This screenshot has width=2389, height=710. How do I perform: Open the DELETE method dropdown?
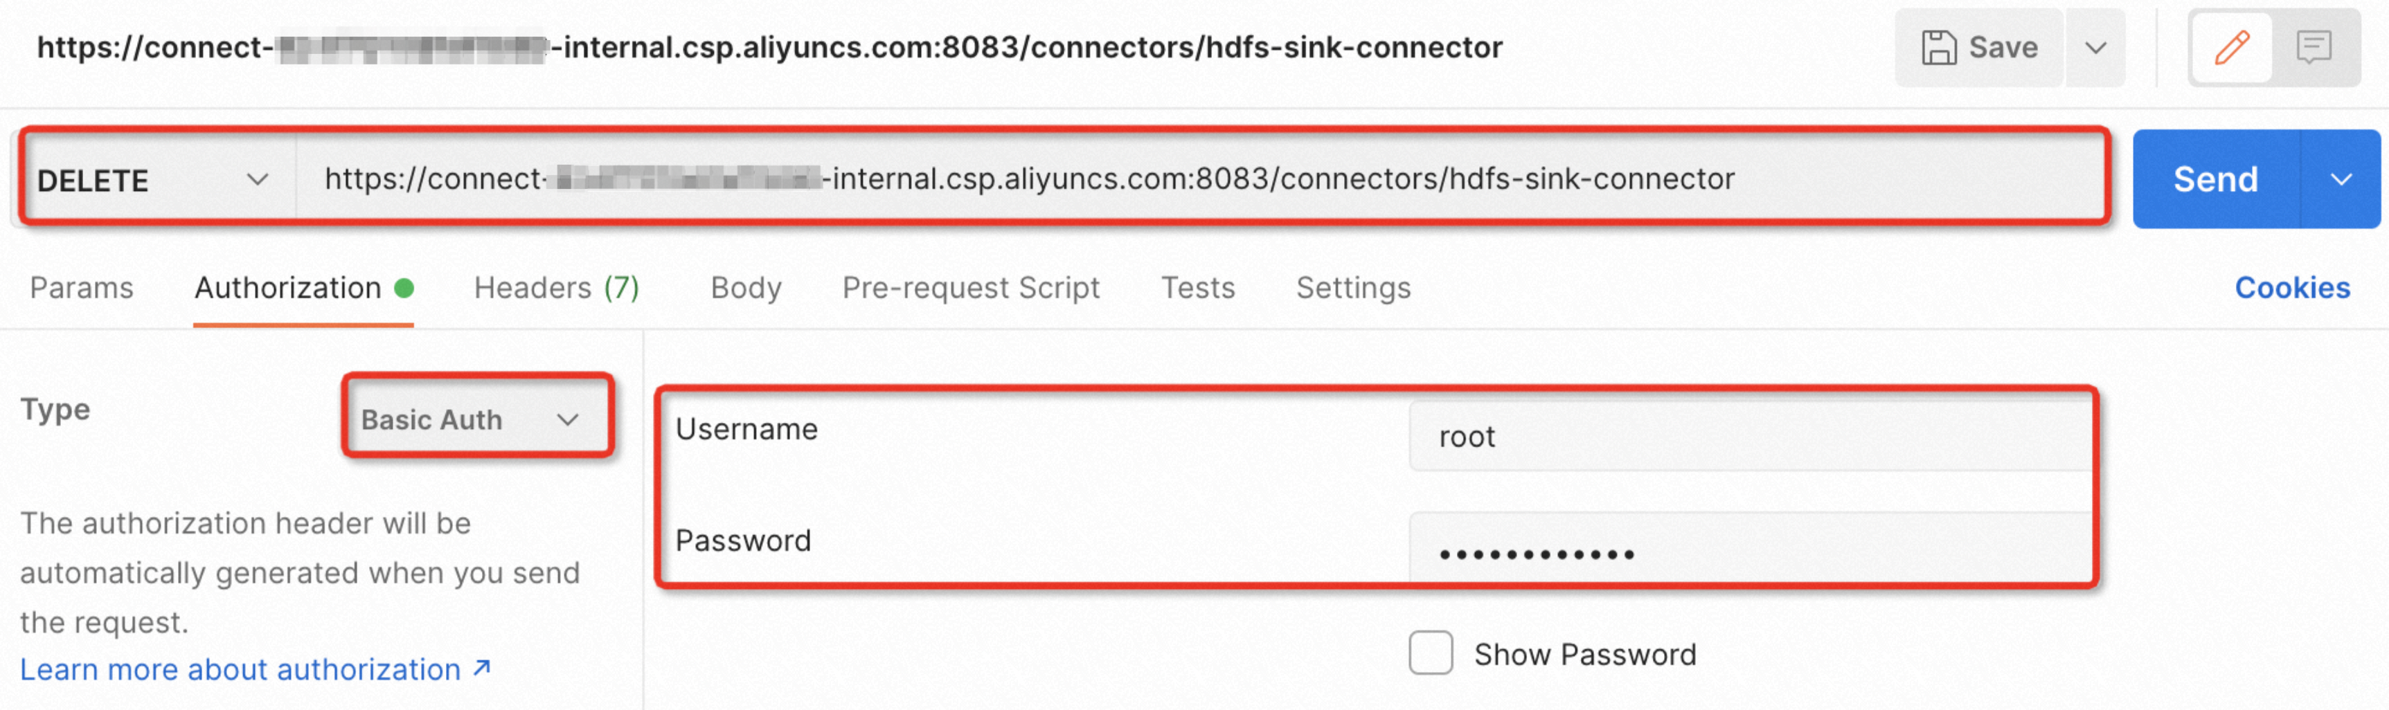pyautogui.click(x=153, y=180)
